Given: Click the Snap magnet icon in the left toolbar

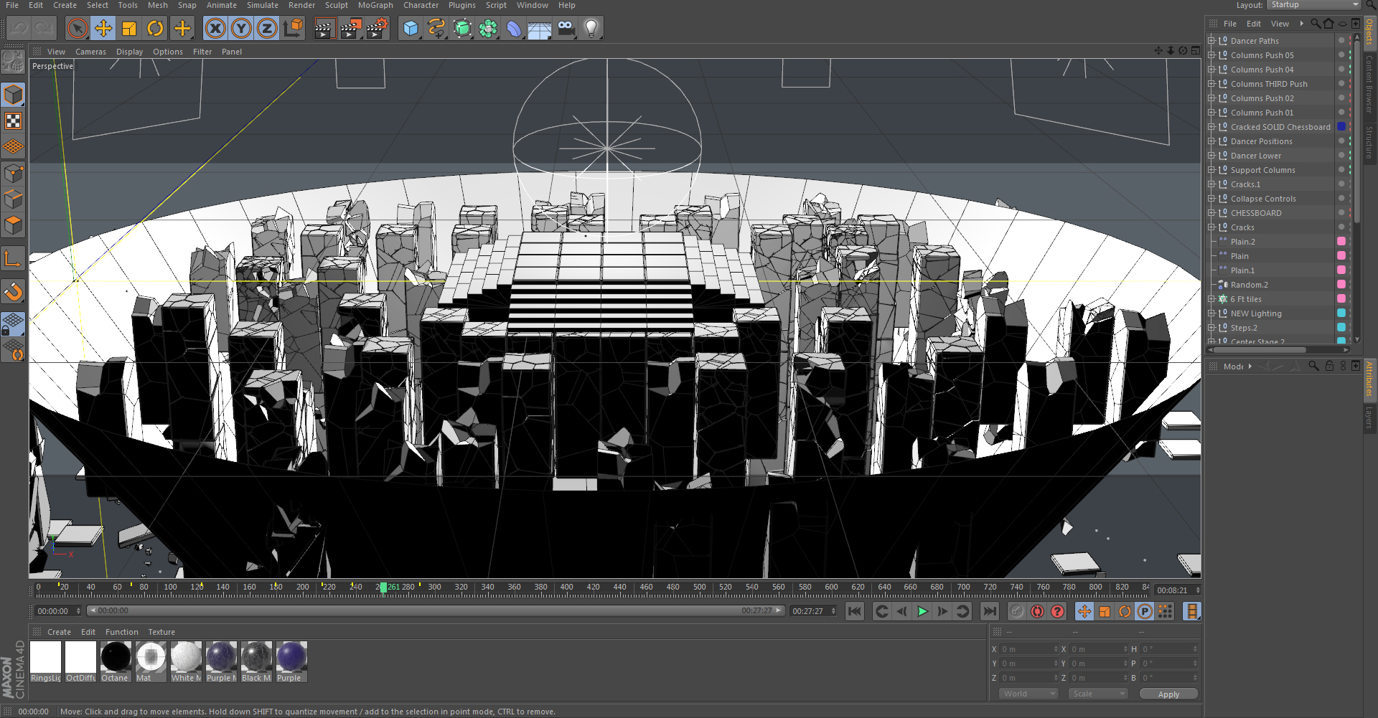Looking at the screenshot, I should coord(14,292).
